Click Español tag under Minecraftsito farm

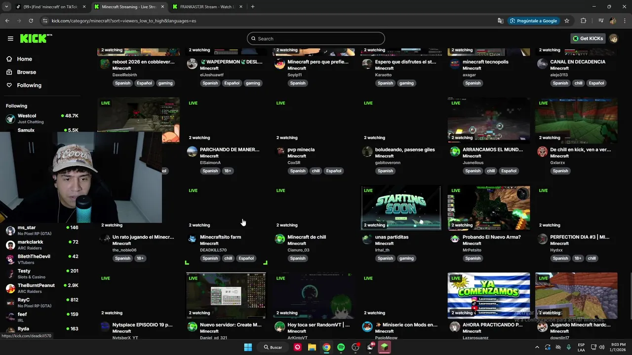tap(246, 258)
